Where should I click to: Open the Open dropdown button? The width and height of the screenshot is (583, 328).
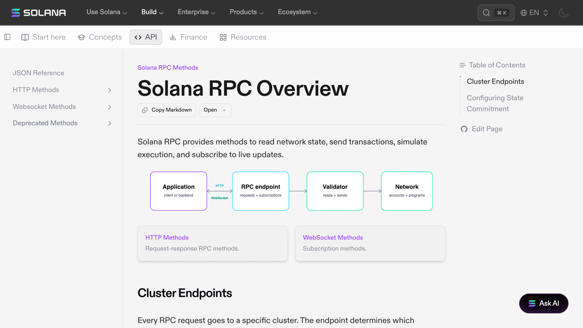point(215,110)
